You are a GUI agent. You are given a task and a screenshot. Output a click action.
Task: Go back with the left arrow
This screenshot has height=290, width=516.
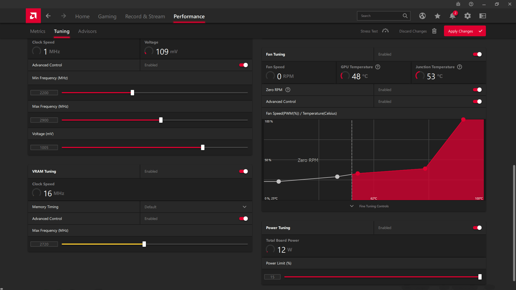(48, 16)
